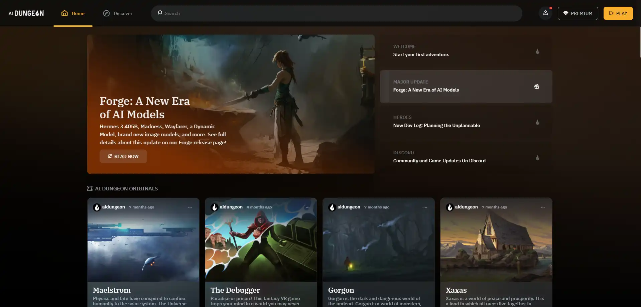Click the diamond icon in PREMIUM button

click(566, 13)
